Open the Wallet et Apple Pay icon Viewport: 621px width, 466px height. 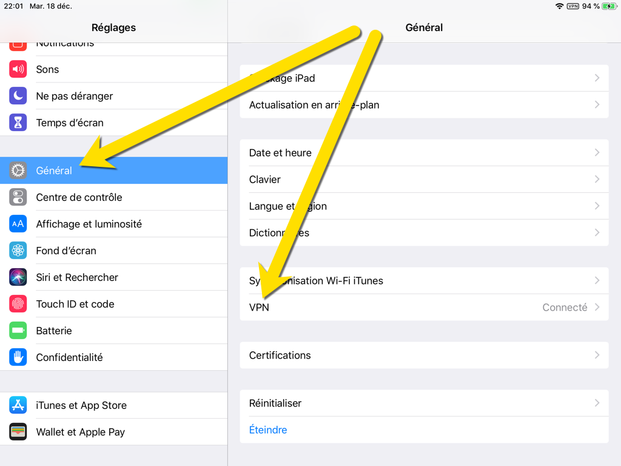click(18, 432)
